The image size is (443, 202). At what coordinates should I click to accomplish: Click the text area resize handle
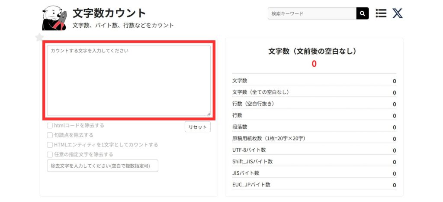(x=209, y=114)
